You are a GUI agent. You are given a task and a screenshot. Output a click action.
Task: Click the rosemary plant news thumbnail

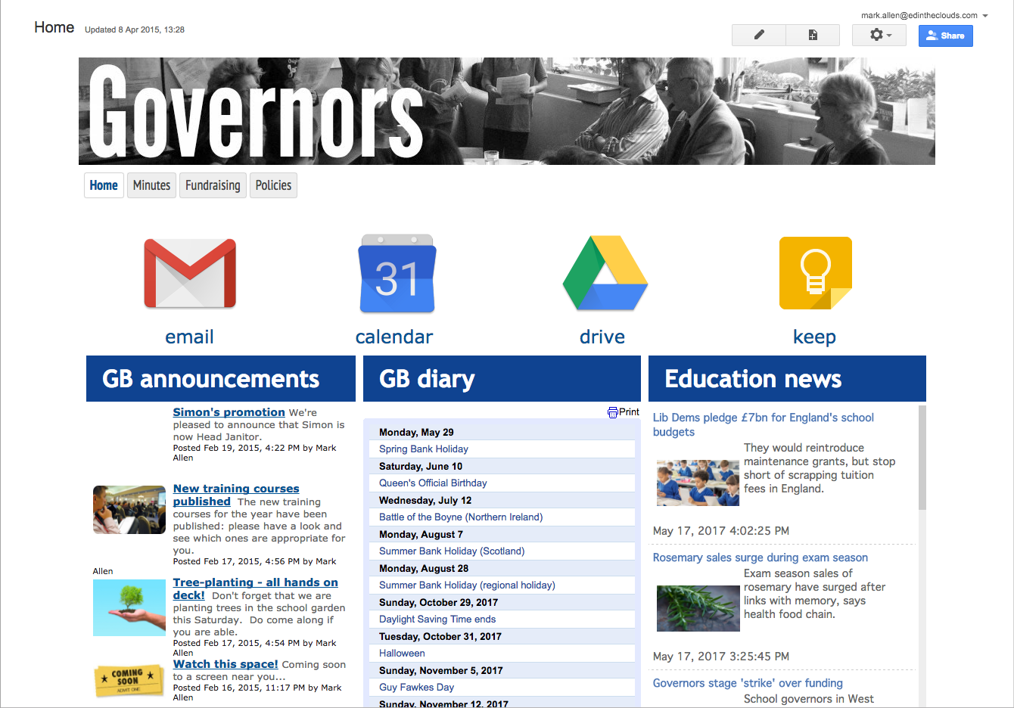698,608
